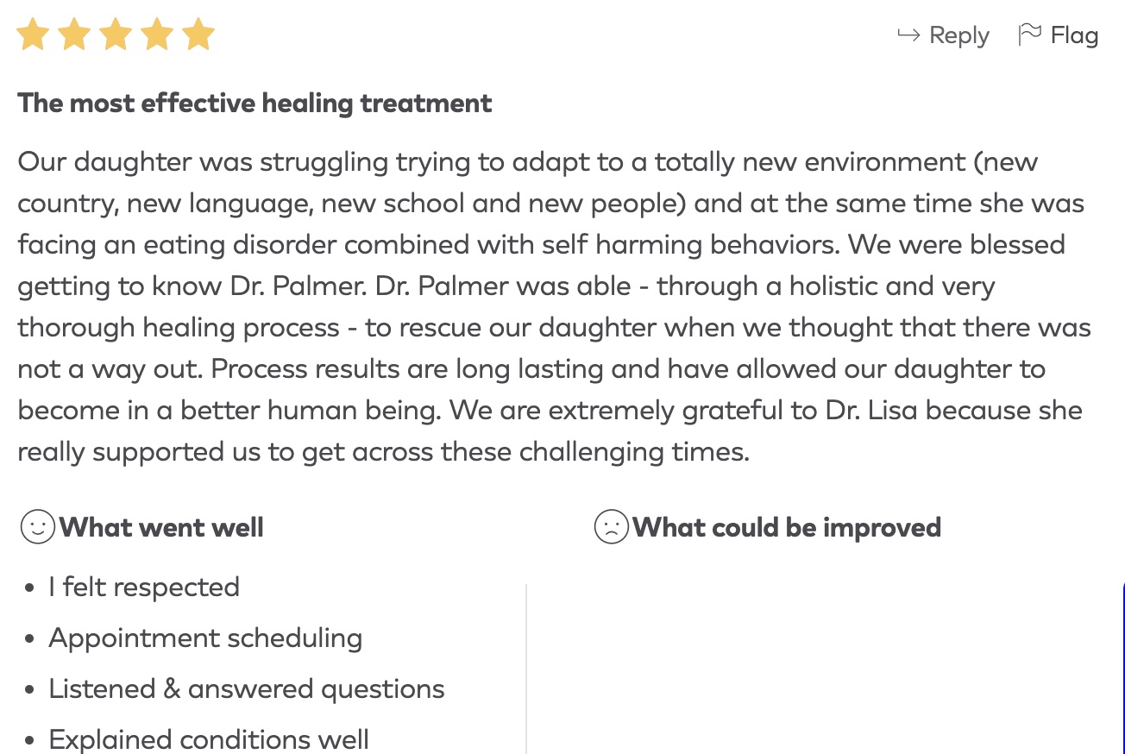Select the fourth rating star
1125x754 pixels.
coord(158,35)
